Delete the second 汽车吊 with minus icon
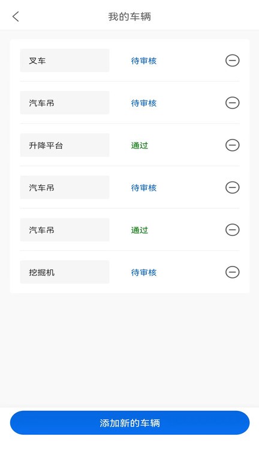The image size is (259, 460). (x=232, y=187)
